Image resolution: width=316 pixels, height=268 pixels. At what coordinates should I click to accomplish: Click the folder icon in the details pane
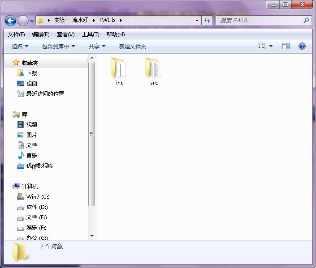(20, 252)
